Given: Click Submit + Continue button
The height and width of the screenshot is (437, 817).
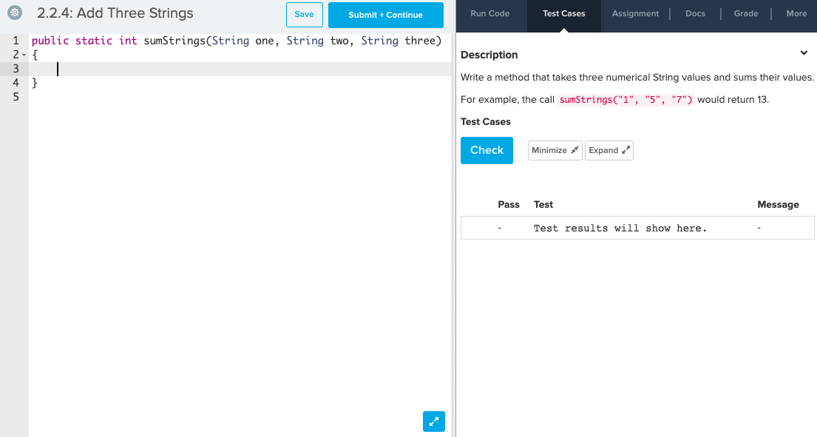Looking at the screenshot, I should coord(385,15).
